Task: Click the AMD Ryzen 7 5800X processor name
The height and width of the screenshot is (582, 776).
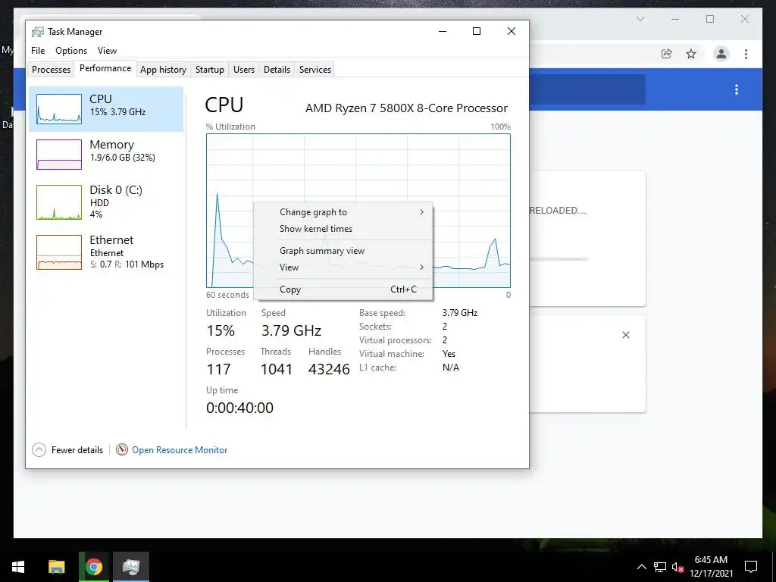Action: pyautogui.click(x=406, y=108)
